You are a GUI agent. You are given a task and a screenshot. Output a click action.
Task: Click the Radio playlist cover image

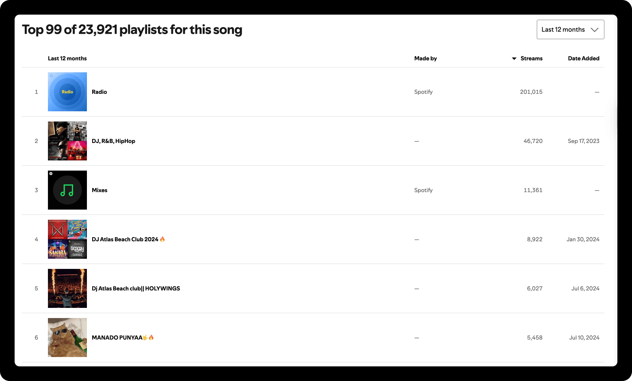67,92
